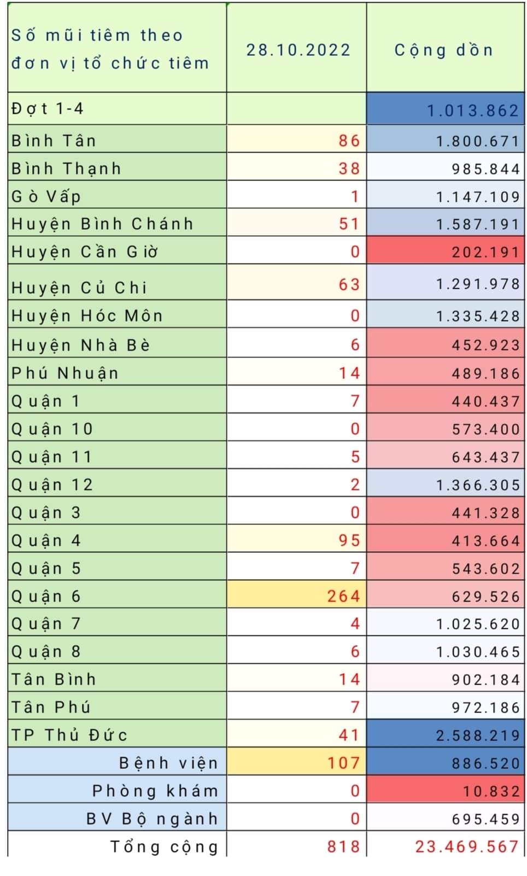Screen dimensions: 527x876
Task: Select the 'Cộng dồn' header cell
Action: click(x=444, y=50)
